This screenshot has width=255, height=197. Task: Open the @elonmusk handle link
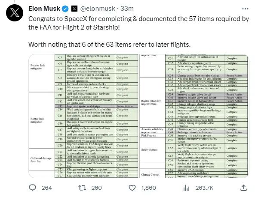click(x=98, y=9)
